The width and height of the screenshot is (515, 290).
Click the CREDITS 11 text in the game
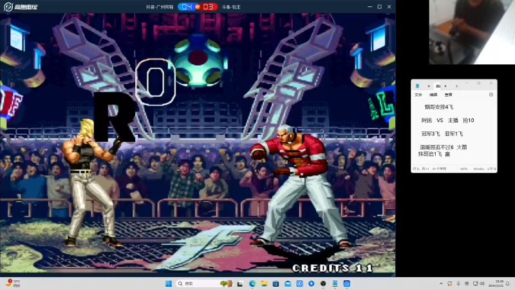[332, 268]
